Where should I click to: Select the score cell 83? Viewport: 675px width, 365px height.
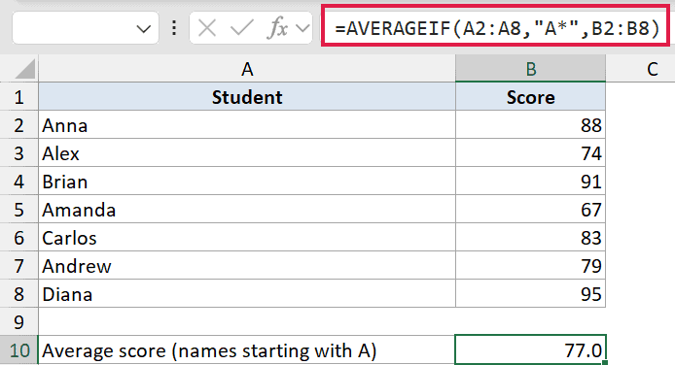click(x=530, y=238)
